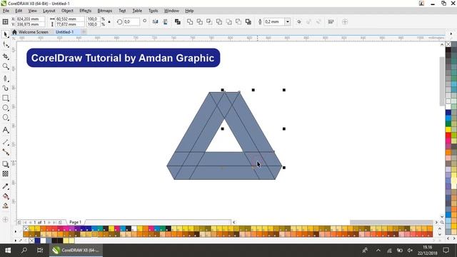Click the horizontal scrollbar thumb
Screen dimensions: 457x257
(391, 222)
